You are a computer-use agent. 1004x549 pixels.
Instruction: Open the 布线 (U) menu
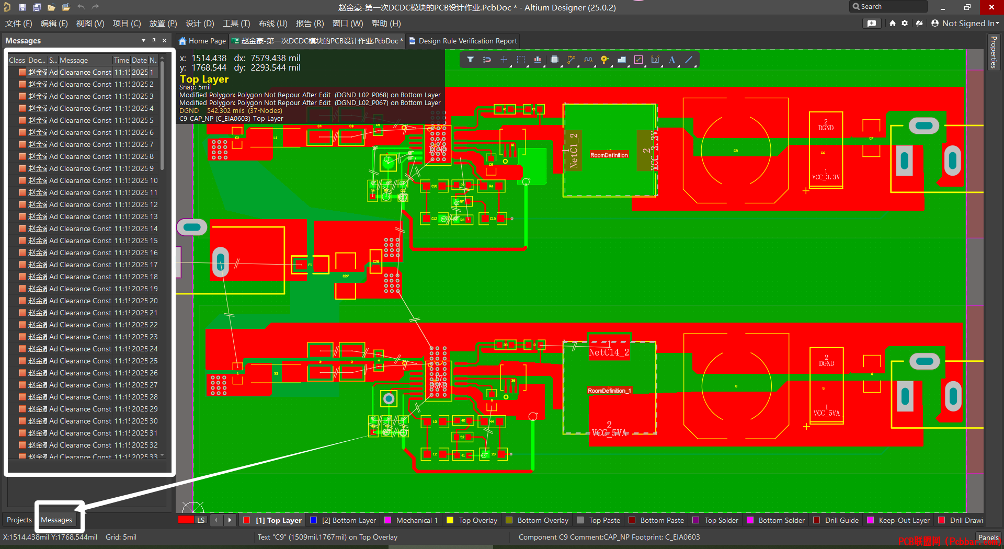[x=273, y=24]
